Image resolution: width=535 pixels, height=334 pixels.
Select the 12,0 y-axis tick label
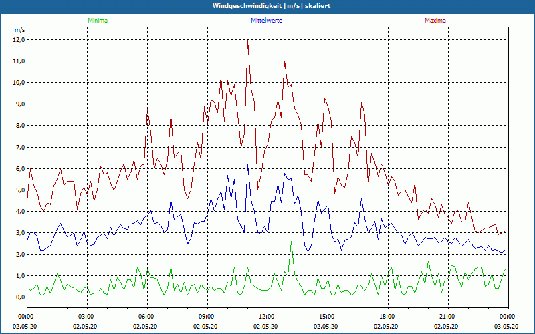[x=19, y=39]
